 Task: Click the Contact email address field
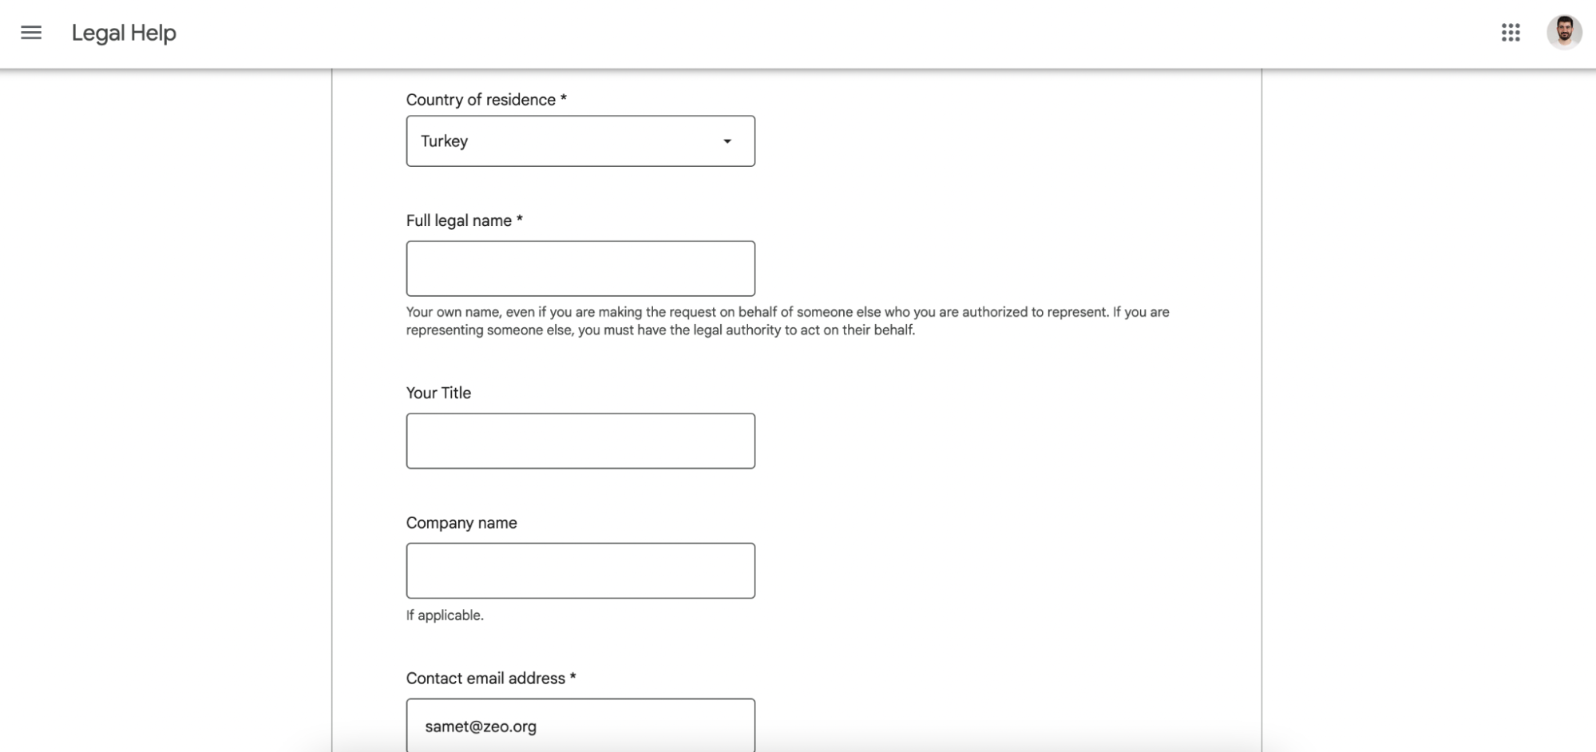point(580,725)
